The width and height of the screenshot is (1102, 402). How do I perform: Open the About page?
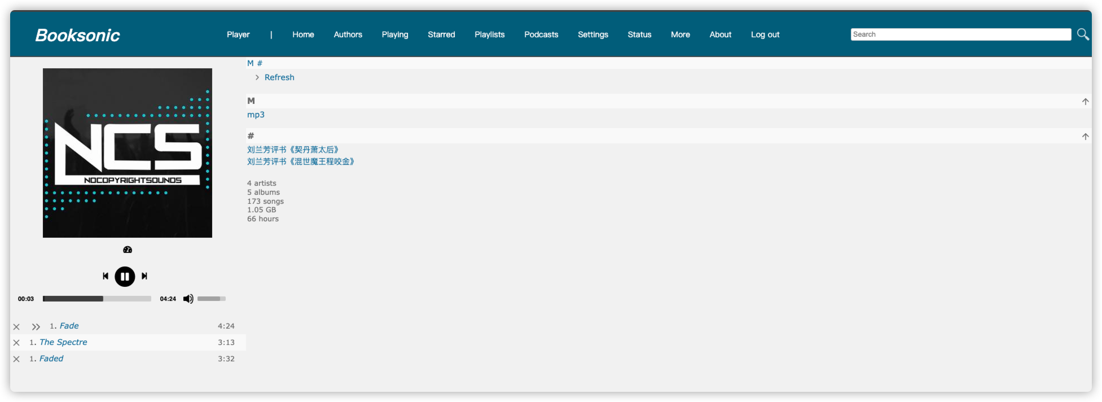[x=721, y=34]
